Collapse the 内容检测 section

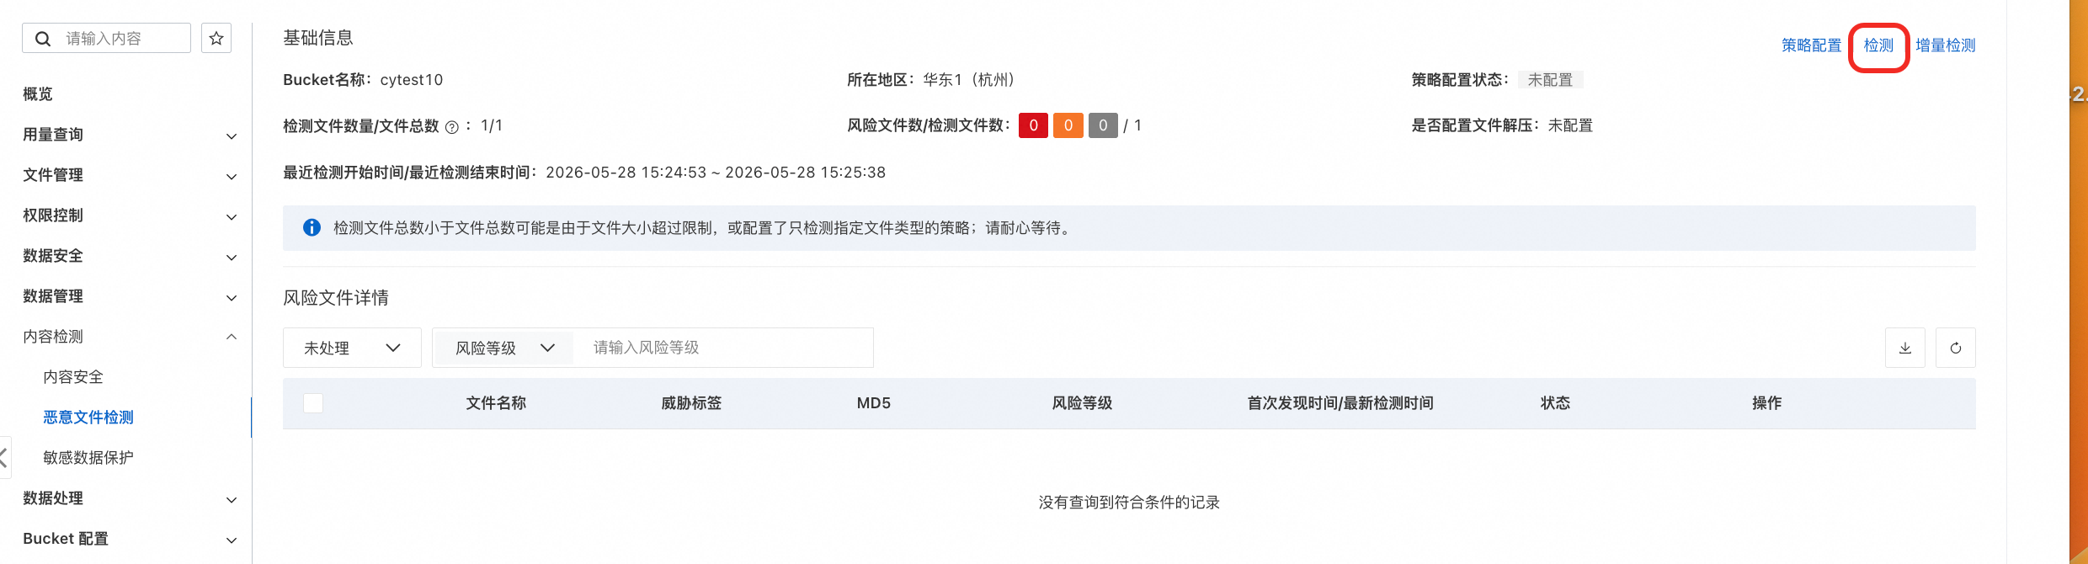point(130,337)
